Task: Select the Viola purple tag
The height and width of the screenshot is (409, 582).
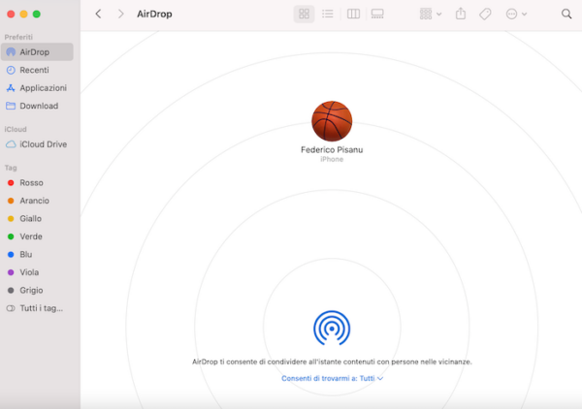Action: click(37, 272)
